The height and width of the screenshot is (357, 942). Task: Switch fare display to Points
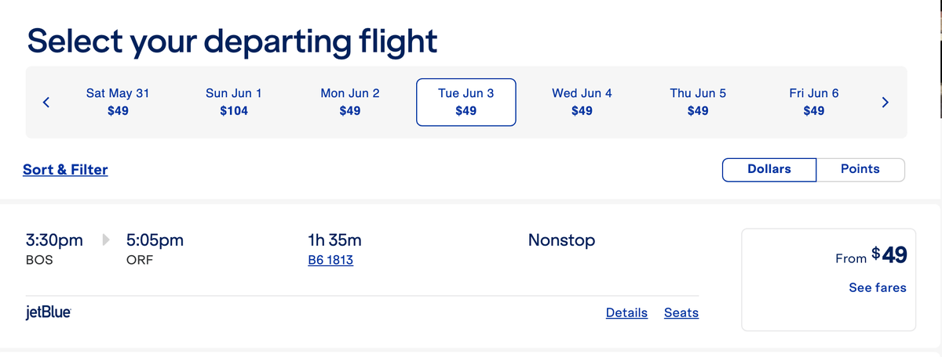860,169
